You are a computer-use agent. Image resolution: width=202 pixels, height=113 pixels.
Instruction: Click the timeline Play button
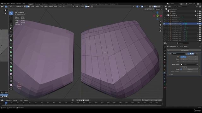[84, 100]
